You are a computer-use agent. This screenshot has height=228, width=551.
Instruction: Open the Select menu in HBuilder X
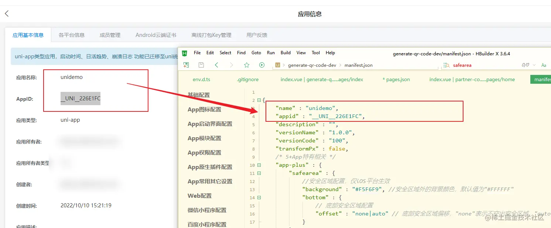click(225, 53)
